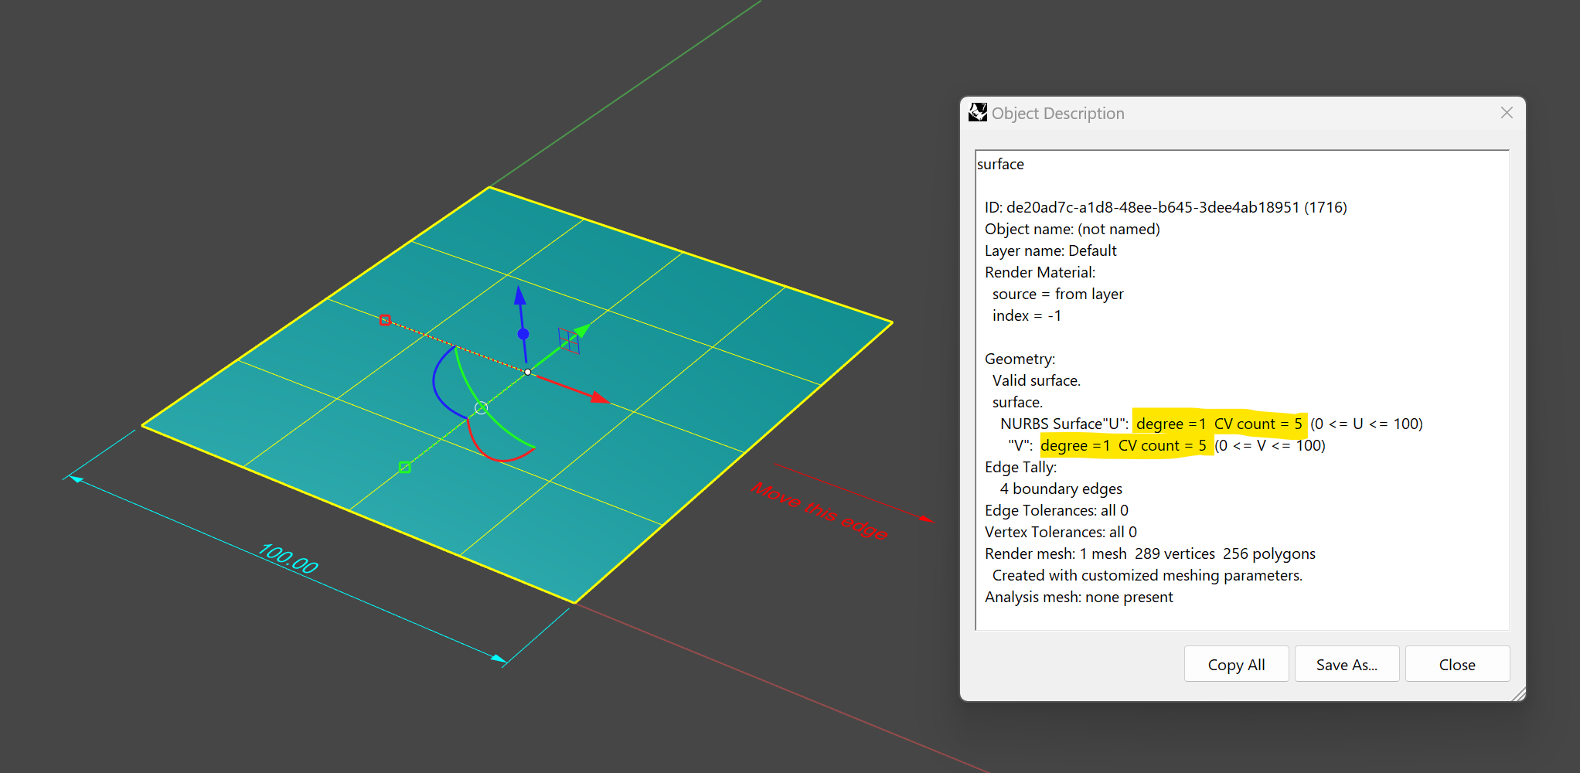Select the red square scale handle
Screen dimensions: 1580x773
pyautogui.click(x=385, y=319)
